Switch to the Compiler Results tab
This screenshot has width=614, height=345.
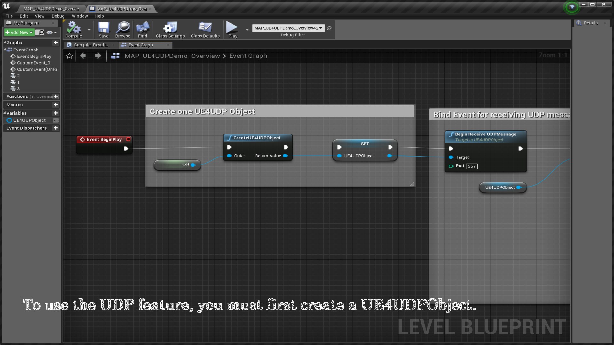pos(91,45)
